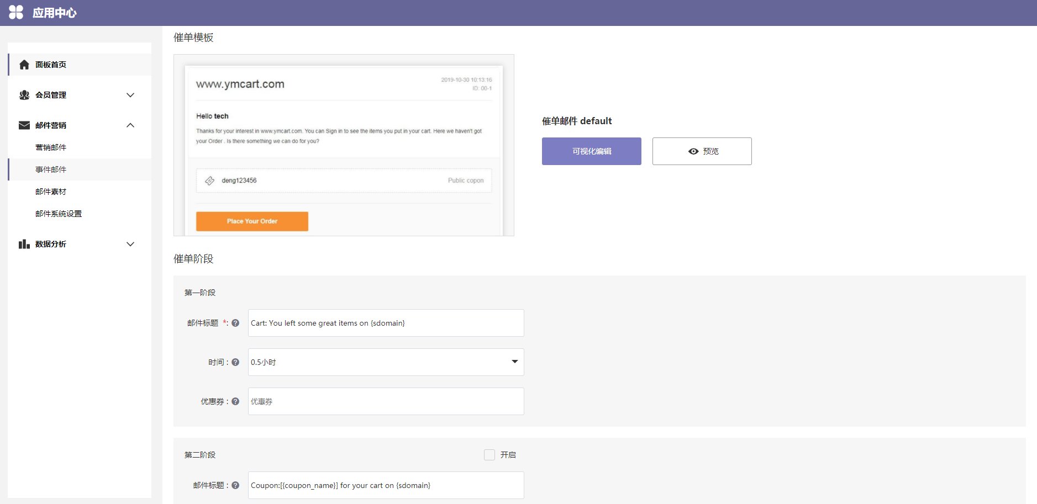
Task: Click the Public copon text in preview
Action: coord(466,181)
